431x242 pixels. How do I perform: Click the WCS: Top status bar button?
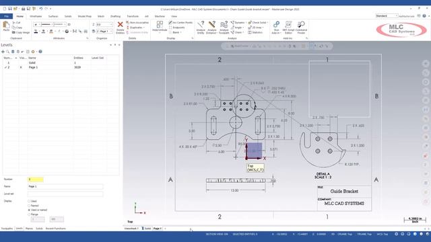click(x=383, y=234)
